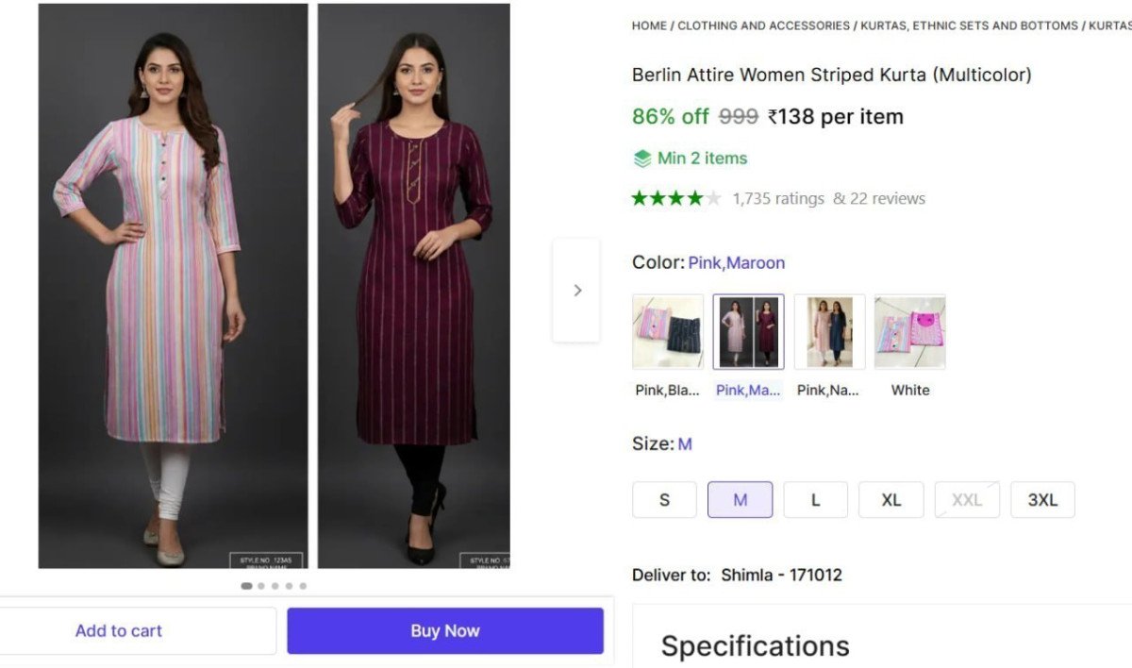Select the XL size chip

pos(891,499)
